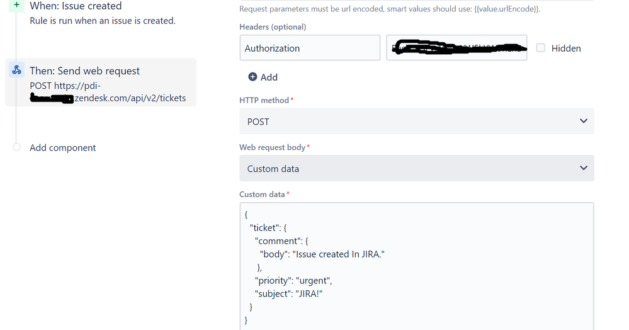Open the Web request body chevron arrow
Image resolution: width=629 pixels, height=330 pixels.
583,168
